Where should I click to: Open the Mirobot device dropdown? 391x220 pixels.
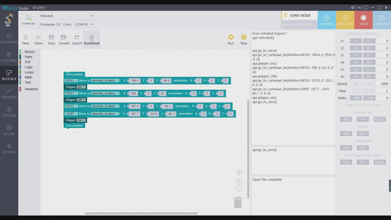click(x=67, y=16)
